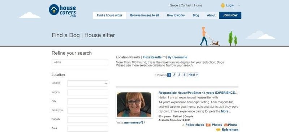
Task: Click the Home link in header
Action: click(198, 5)
